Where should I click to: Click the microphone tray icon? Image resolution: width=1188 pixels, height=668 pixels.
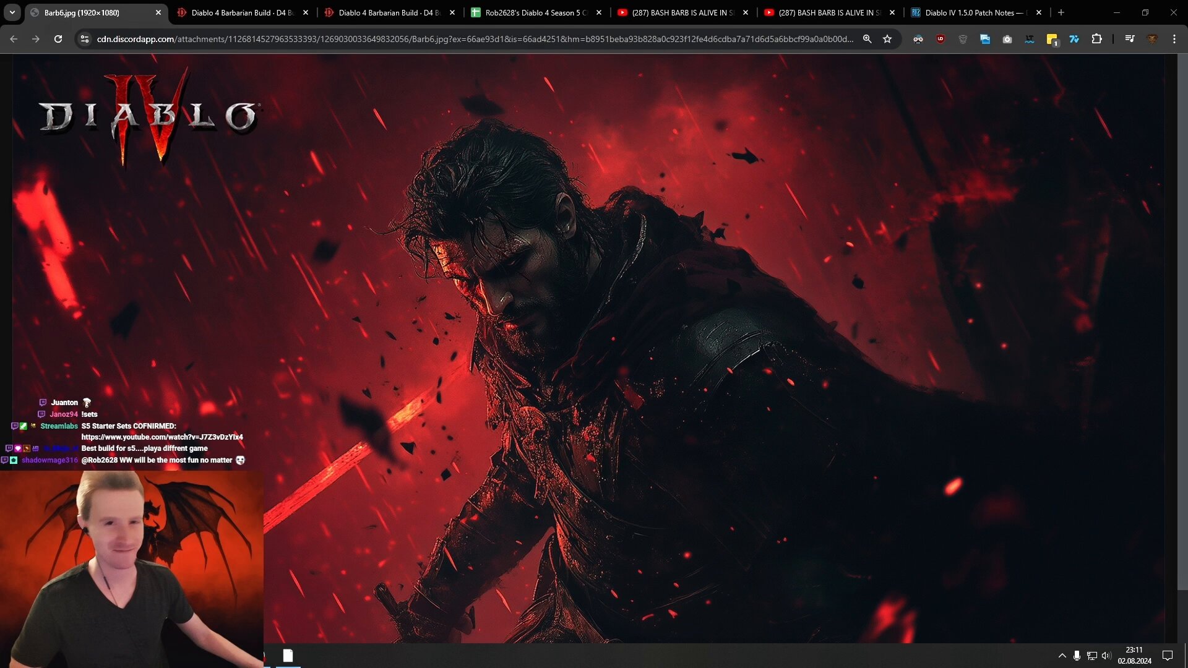point(1077,656)
